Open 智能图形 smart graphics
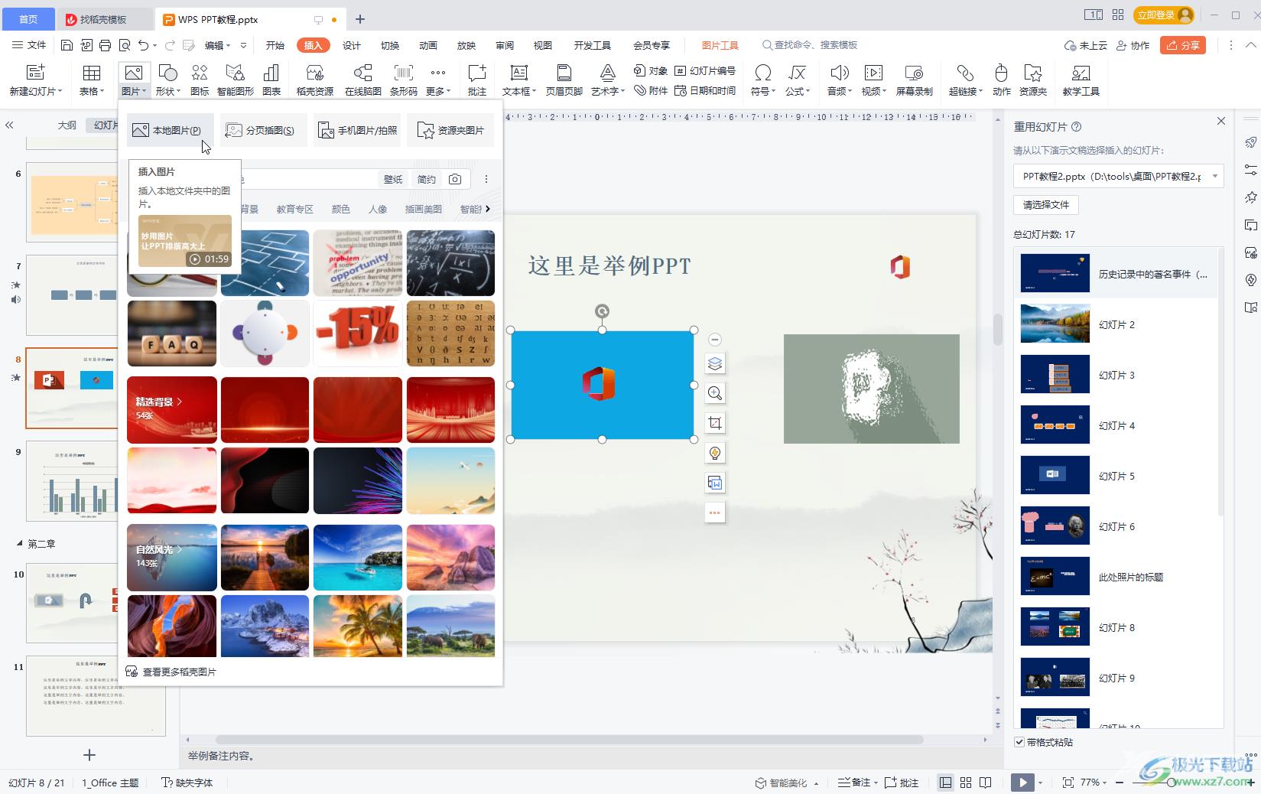 click(x=236, y=80)
